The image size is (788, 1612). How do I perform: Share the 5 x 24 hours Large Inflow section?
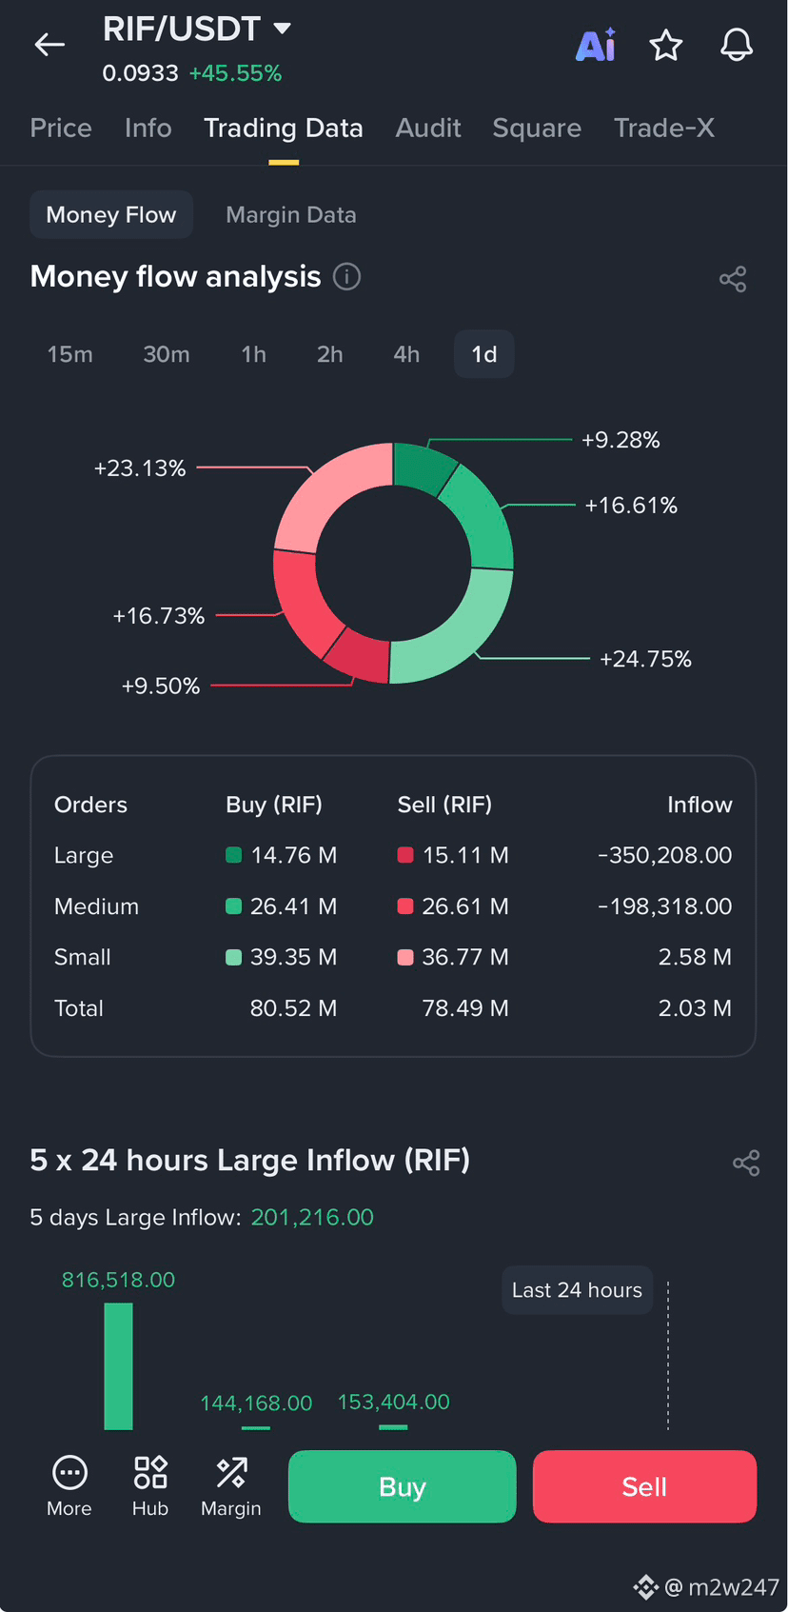(746, 1163)
